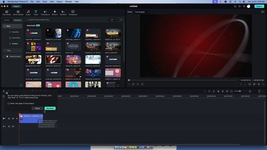Click the macOS Spotlight search icon
The image size is (267, 150).
pos(240,2)
